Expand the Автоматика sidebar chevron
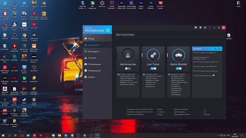The width and height of the screenshot is (246, 138). point(110,45)
